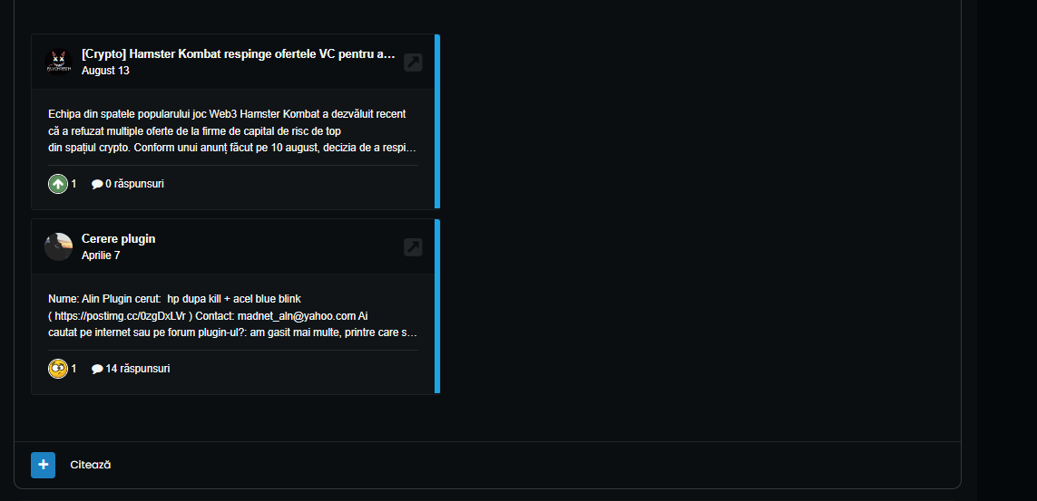The image size is (1037, 501).
Task: Click reaction count beside green upvote icon
Action: 74,184
